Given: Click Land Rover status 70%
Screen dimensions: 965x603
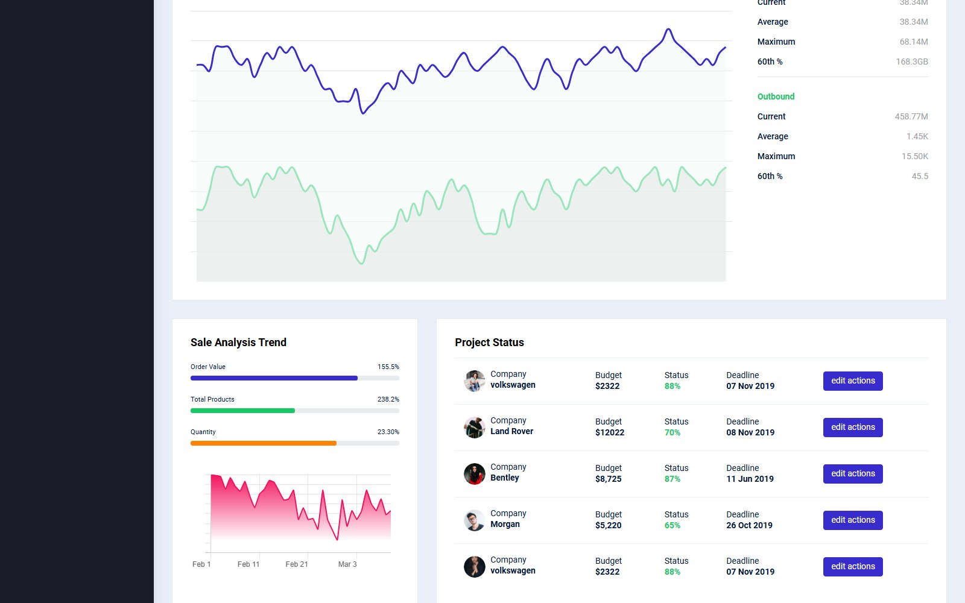Looking at the screenshot, I should tap(672, 432).
